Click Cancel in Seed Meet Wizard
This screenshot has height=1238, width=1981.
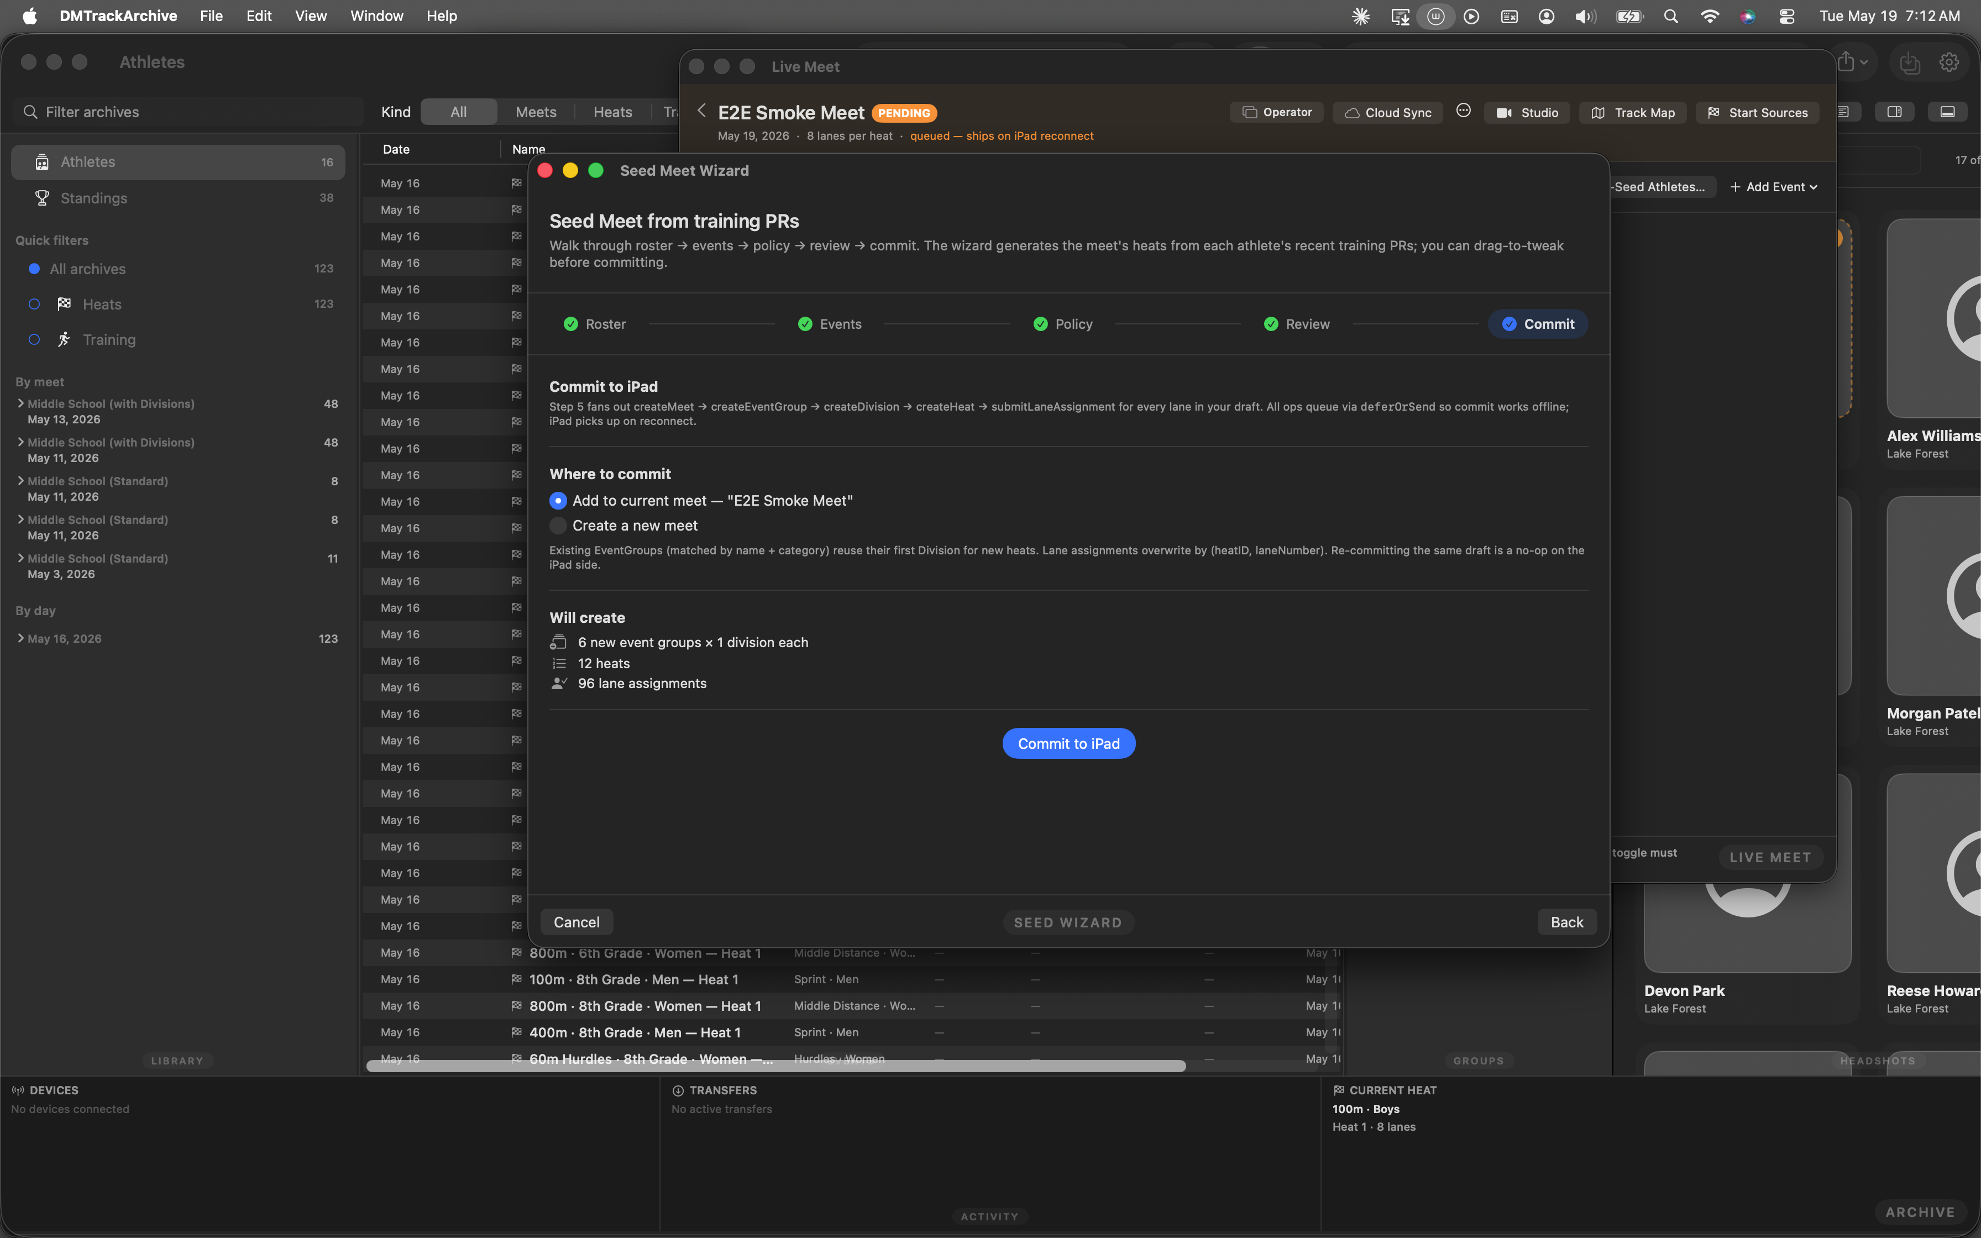[x=577, y=922]
